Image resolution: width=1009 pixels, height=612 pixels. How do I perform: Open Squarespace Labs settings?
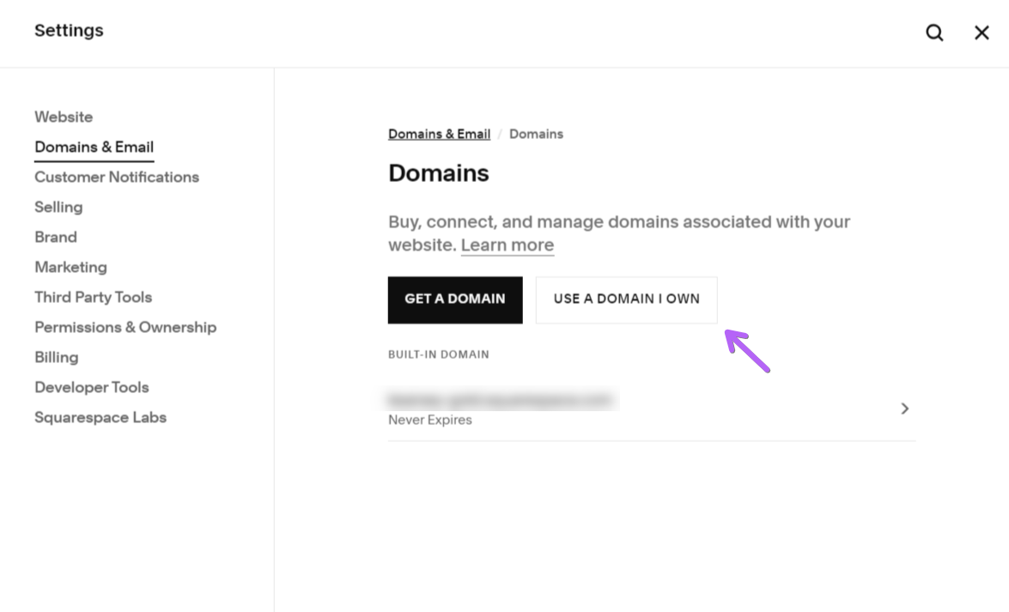pyautogui.click(x=100, y=417)
